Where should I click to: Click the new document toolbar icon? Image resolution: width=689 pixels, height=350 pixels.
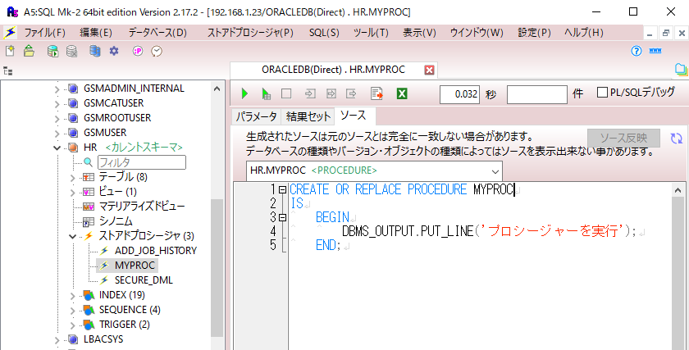pos(10,51)
